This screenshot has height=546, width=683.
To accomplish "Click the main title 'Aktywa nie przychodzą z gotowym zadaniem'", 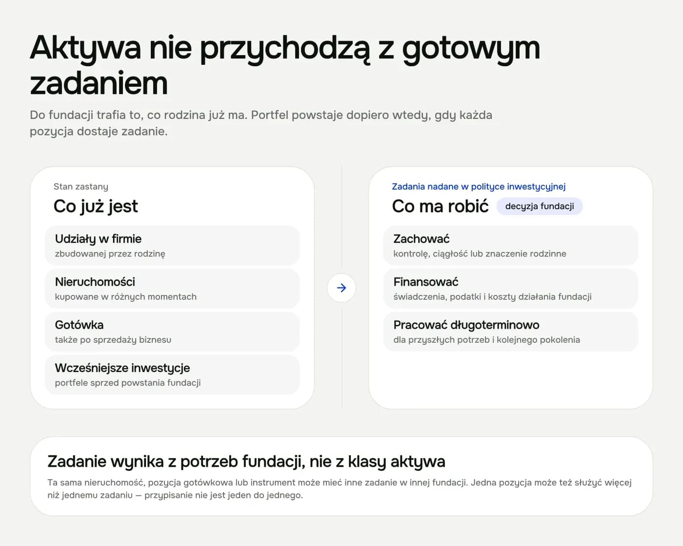I will (x=285, y=65).
